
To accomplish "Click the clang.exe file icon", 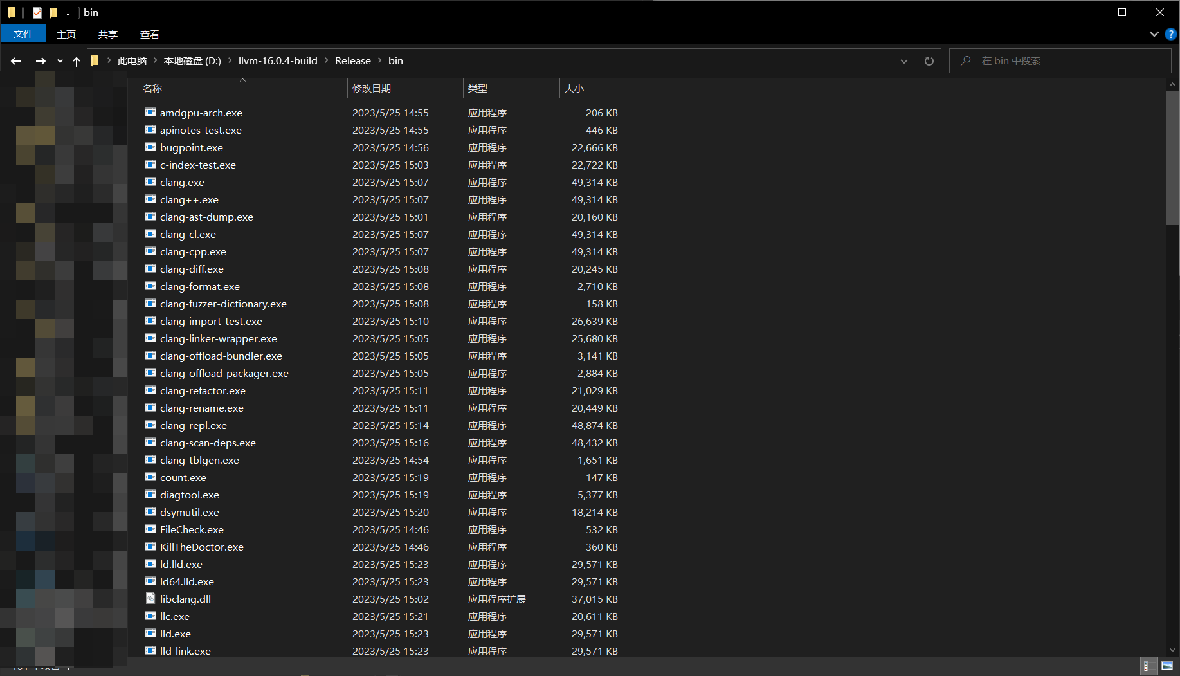I will (x=150, y=182).
